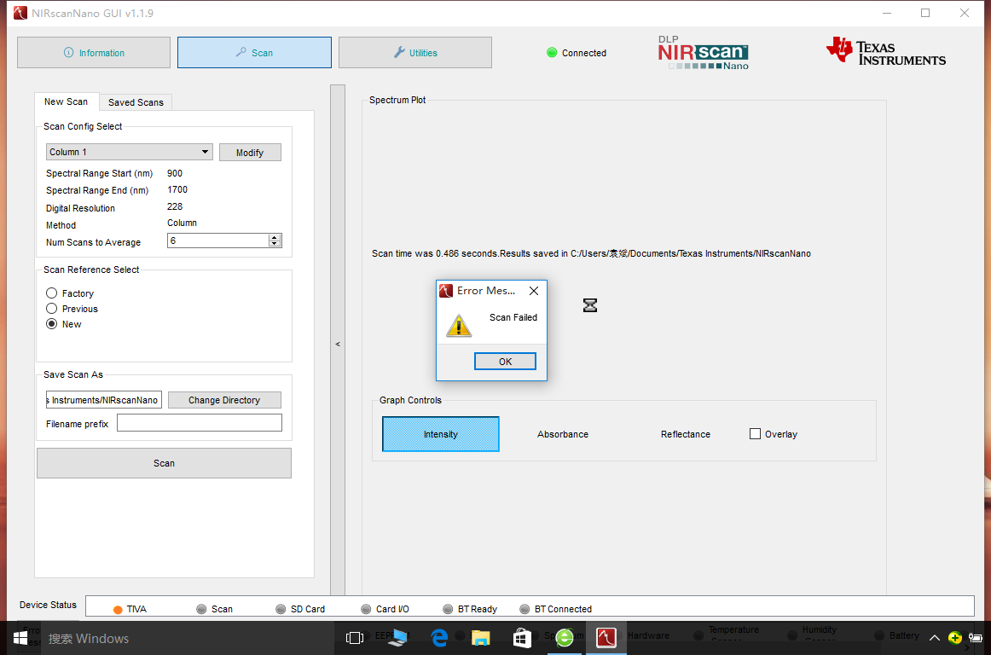Click the Scan Failed message text
Image resolution: width=991 pixels, height=655 pixels.
(513, 317)
